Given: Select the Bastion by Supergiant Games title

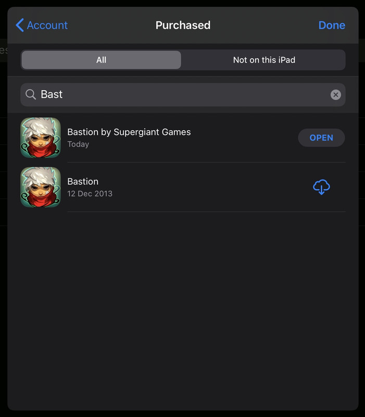Looking at the screenshot, I should click(x=129, y=132).
